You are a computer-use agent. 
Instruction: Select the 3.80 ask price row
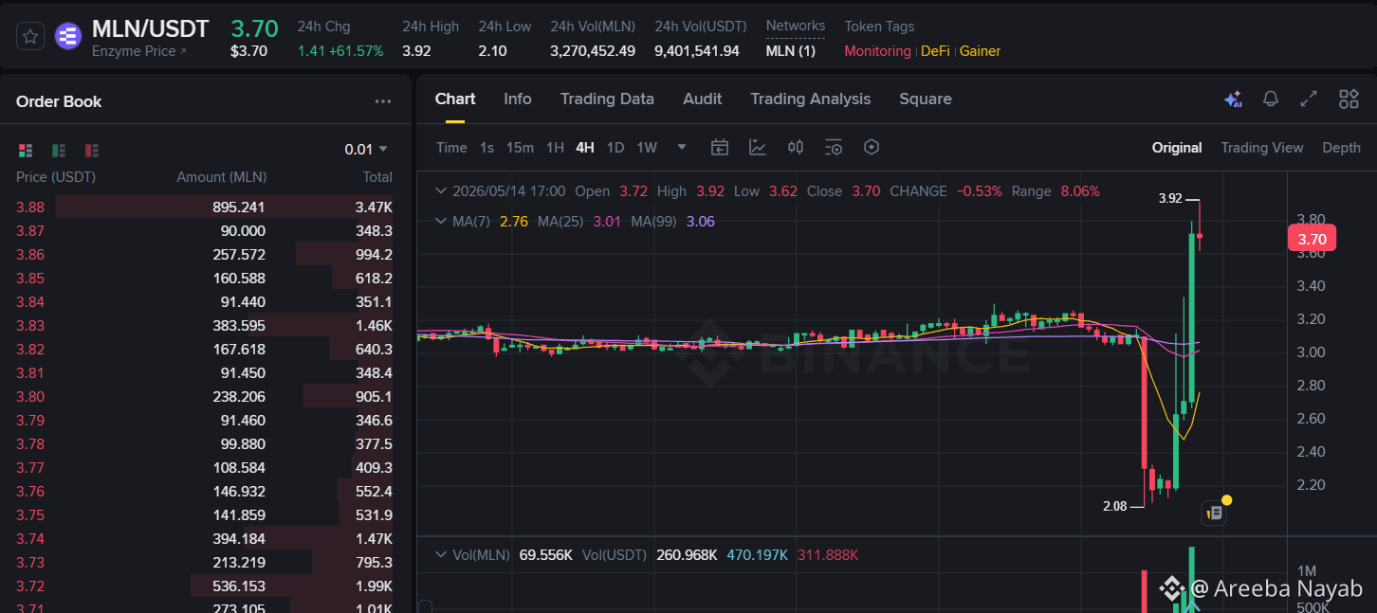204,396
